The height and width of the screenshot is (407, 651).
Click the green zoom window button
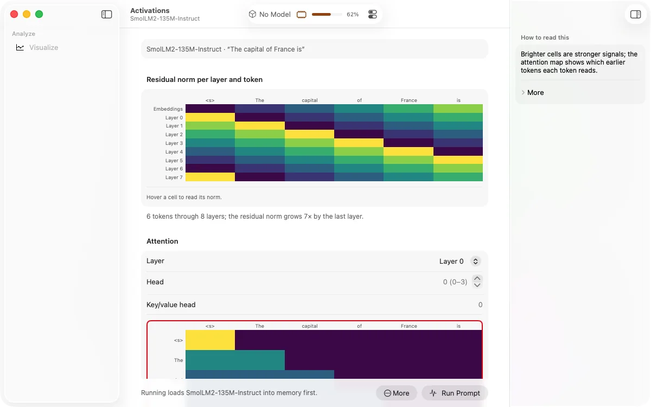tap(39, 15)
